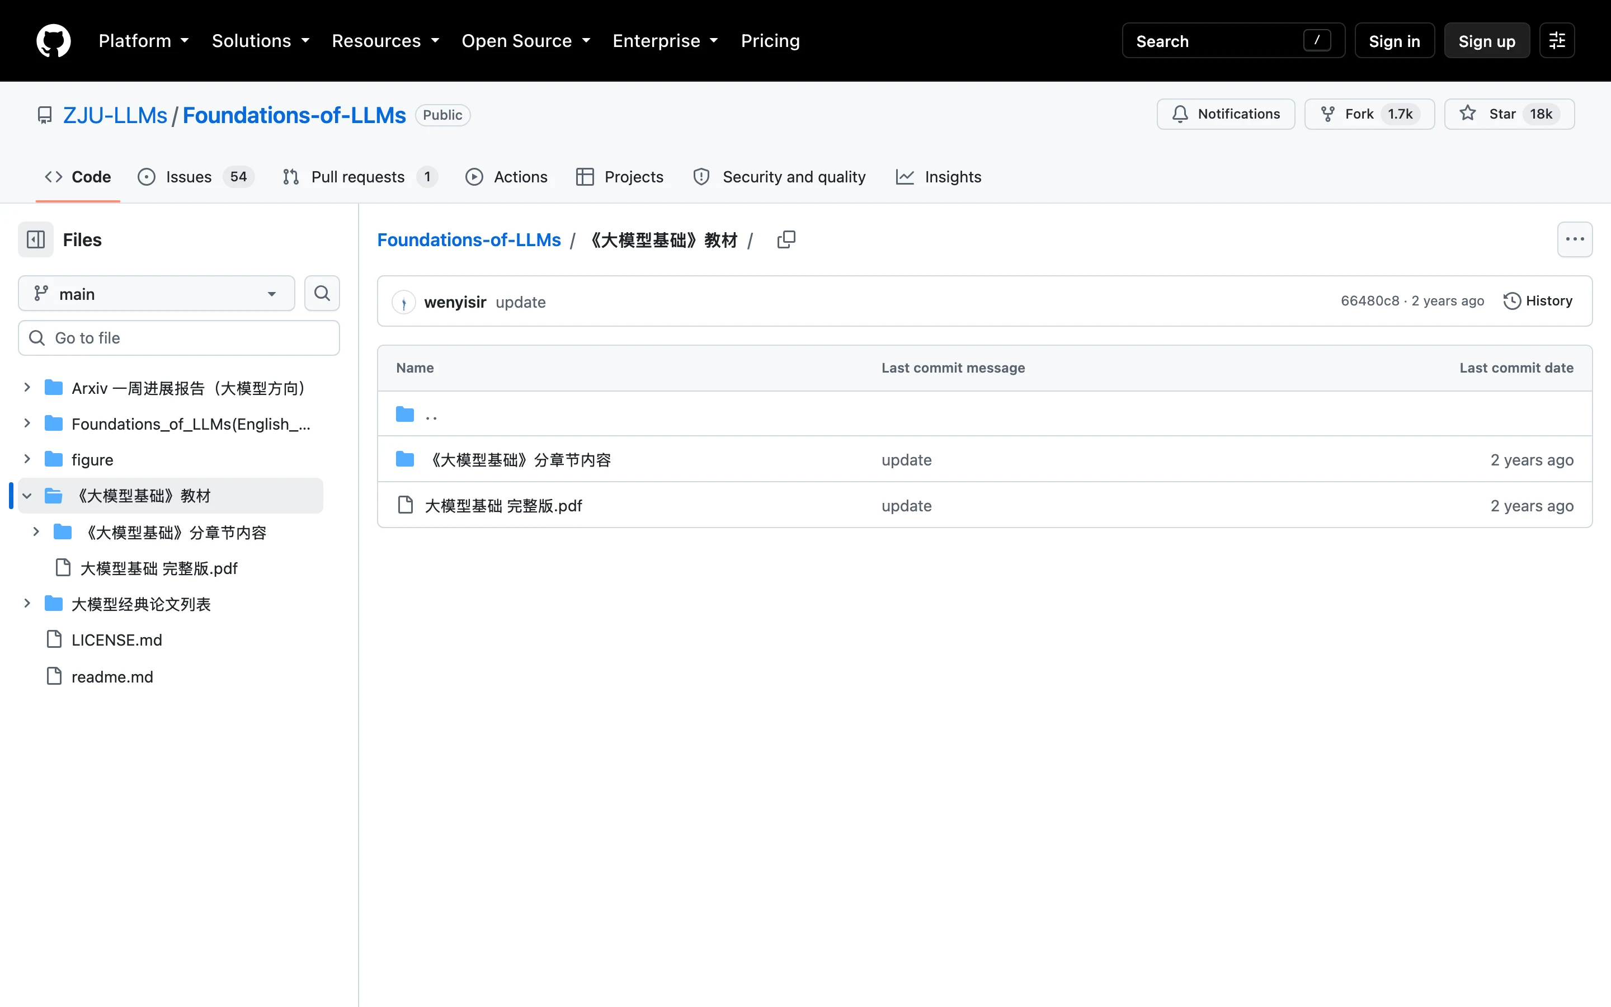This screenshot has width=1611, height=1007.
Task: Go to the Pricing page
Action: (x=770, y=41)
